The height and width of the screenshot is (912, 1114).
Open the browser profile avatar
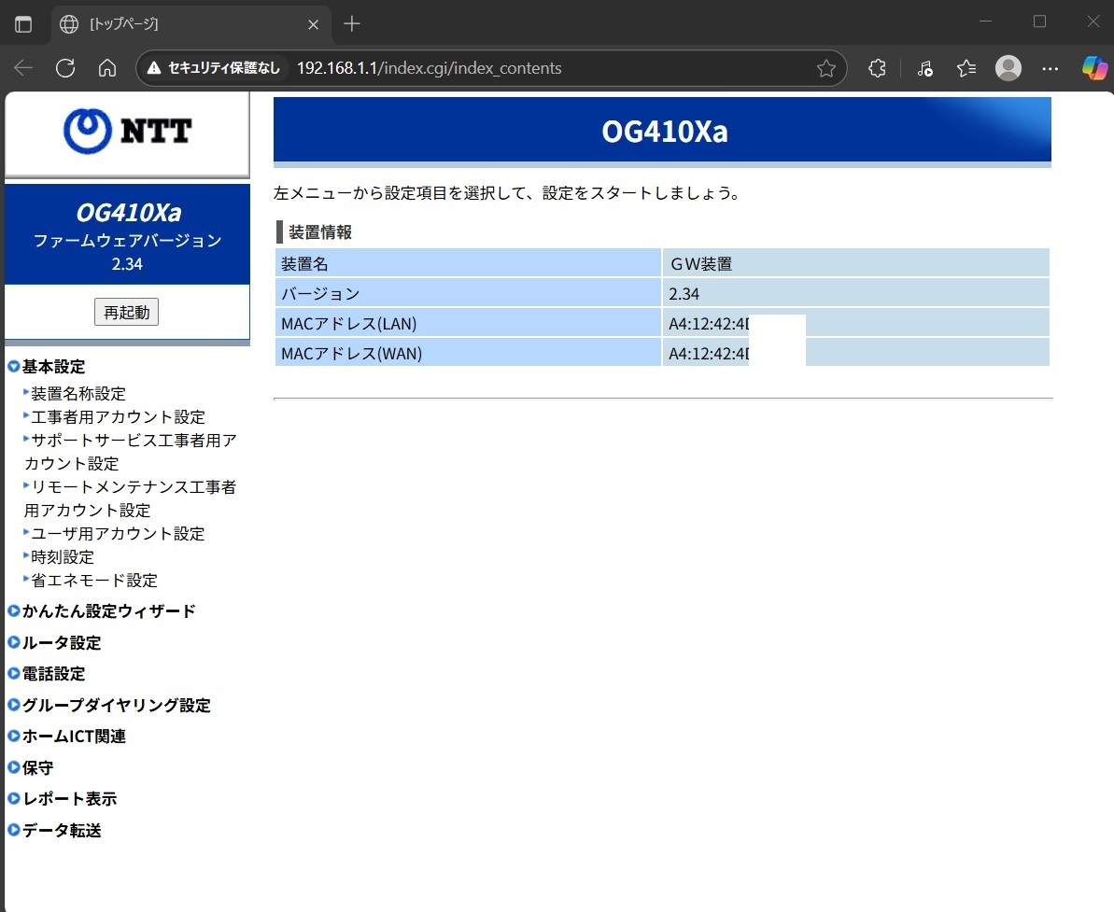(1008, 68)
